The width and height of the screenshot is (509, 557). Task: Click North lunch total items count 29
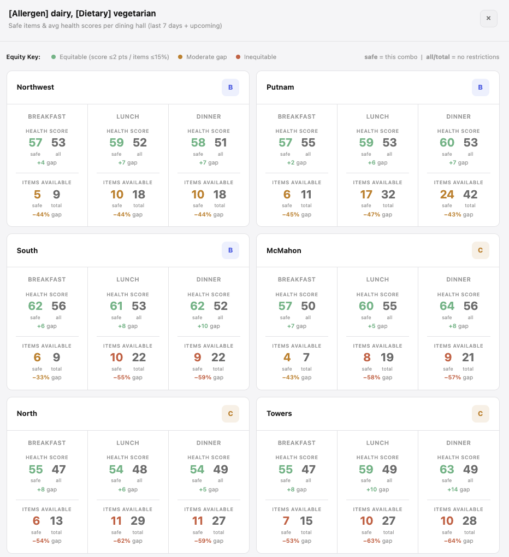coord(138,521)
